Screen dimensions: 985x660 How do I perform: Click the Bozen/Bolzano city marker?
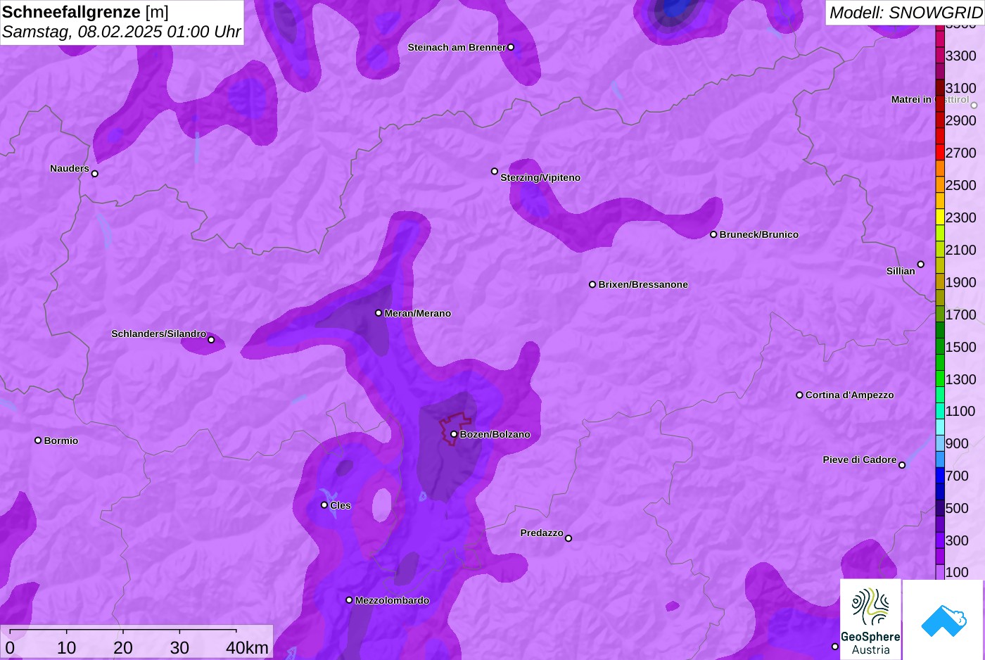[454, 434]
